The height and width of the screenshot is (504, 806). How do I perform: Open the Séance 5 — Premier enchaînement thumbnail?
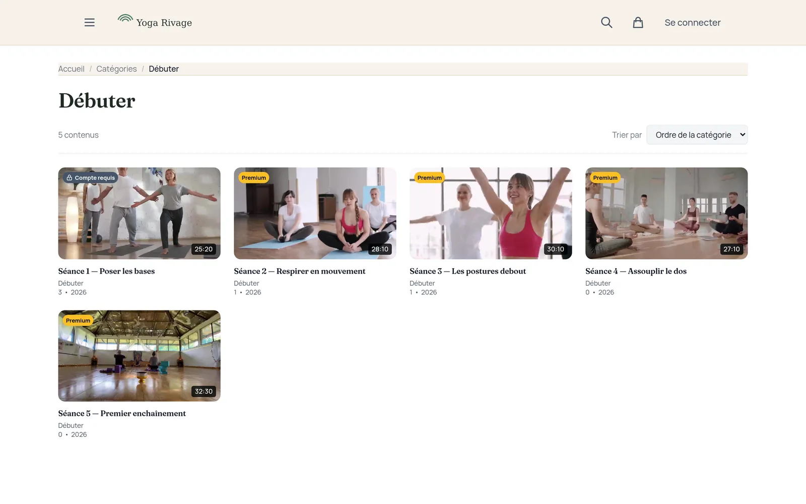(x=139, y=356)
